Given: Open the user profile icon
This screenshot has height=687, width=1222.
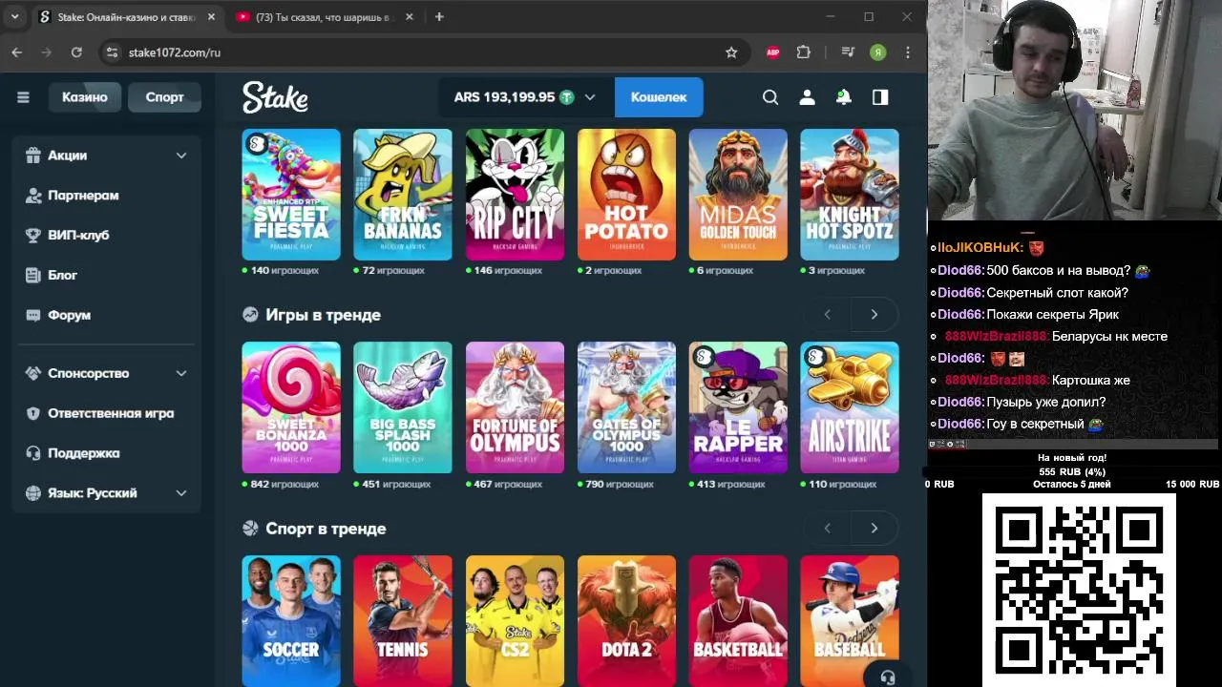Looking at the screenshot, I should pos(807,97).
